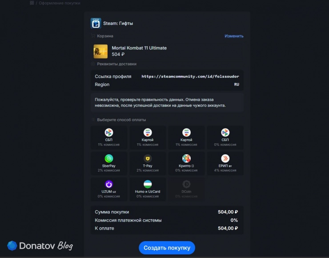329x258 pixels.
Task: Click the cart icon beside Корзина
Action: coord(93,36)
